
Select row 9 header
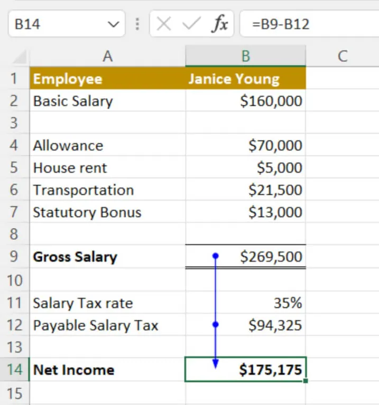pyautogui.click(x=14, y=257)
